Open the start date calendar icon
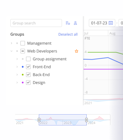 click(111, 23)
